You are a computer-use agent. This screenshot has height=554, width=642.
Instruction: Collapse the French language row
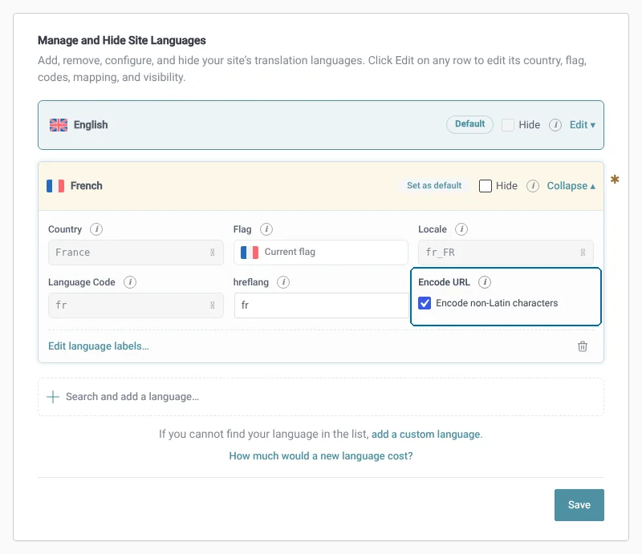click(571, 186)
